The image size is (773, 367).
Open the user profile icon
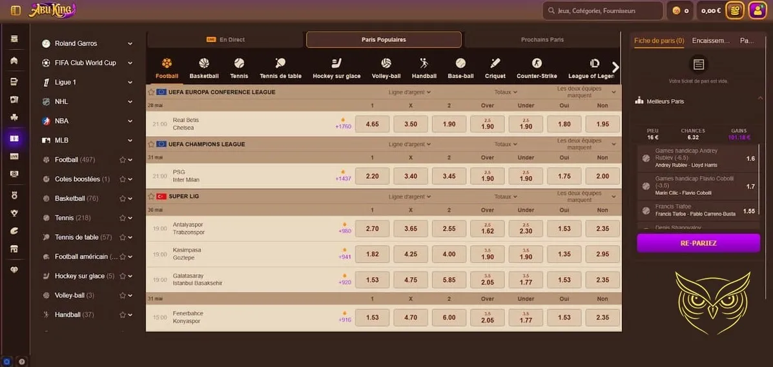point(758,10)
